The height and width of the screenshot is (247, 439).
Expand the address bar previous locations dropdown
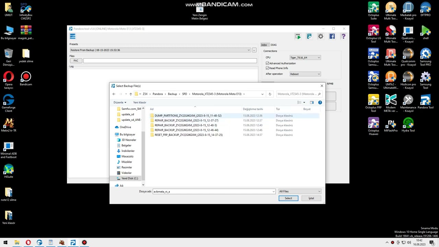coord(262,94)
